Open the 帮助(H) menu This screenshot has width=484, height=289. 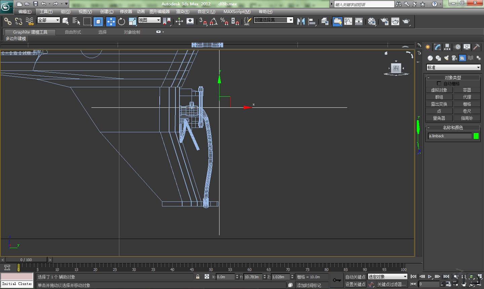[x=266, y=12]
